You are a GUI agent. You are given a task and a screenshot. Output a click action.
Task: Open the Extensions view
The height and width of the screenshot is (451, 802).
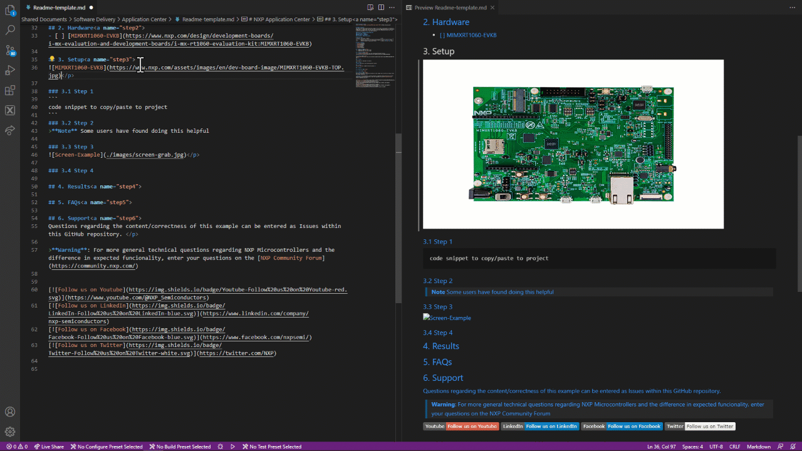(x=10, y=90)
